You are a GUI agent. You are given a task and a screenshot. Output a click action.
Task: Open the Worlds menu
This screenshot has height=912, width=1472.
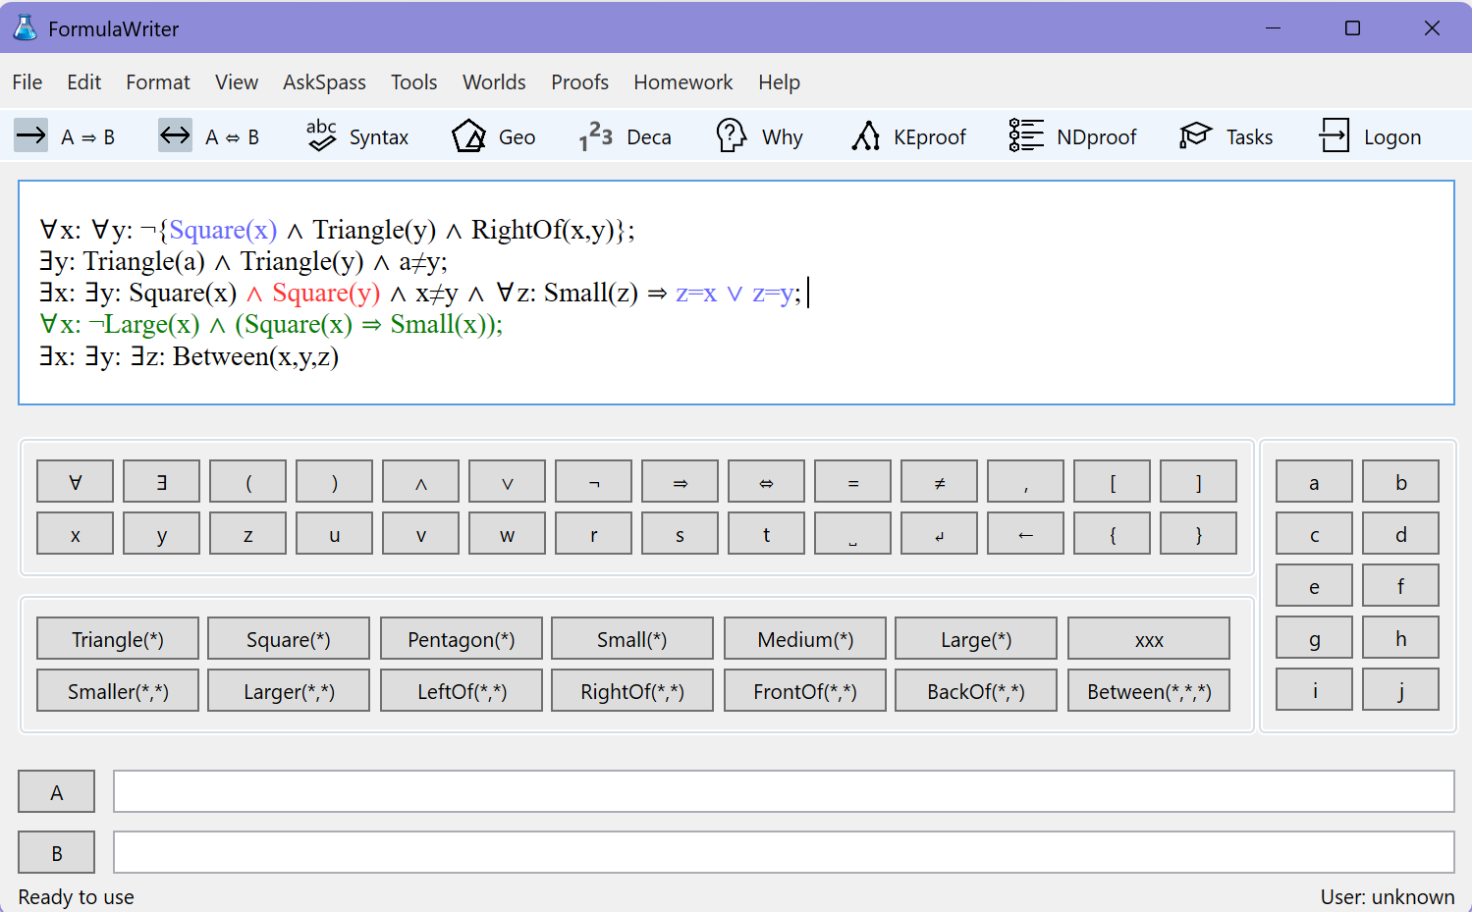(x=494, y=82)
